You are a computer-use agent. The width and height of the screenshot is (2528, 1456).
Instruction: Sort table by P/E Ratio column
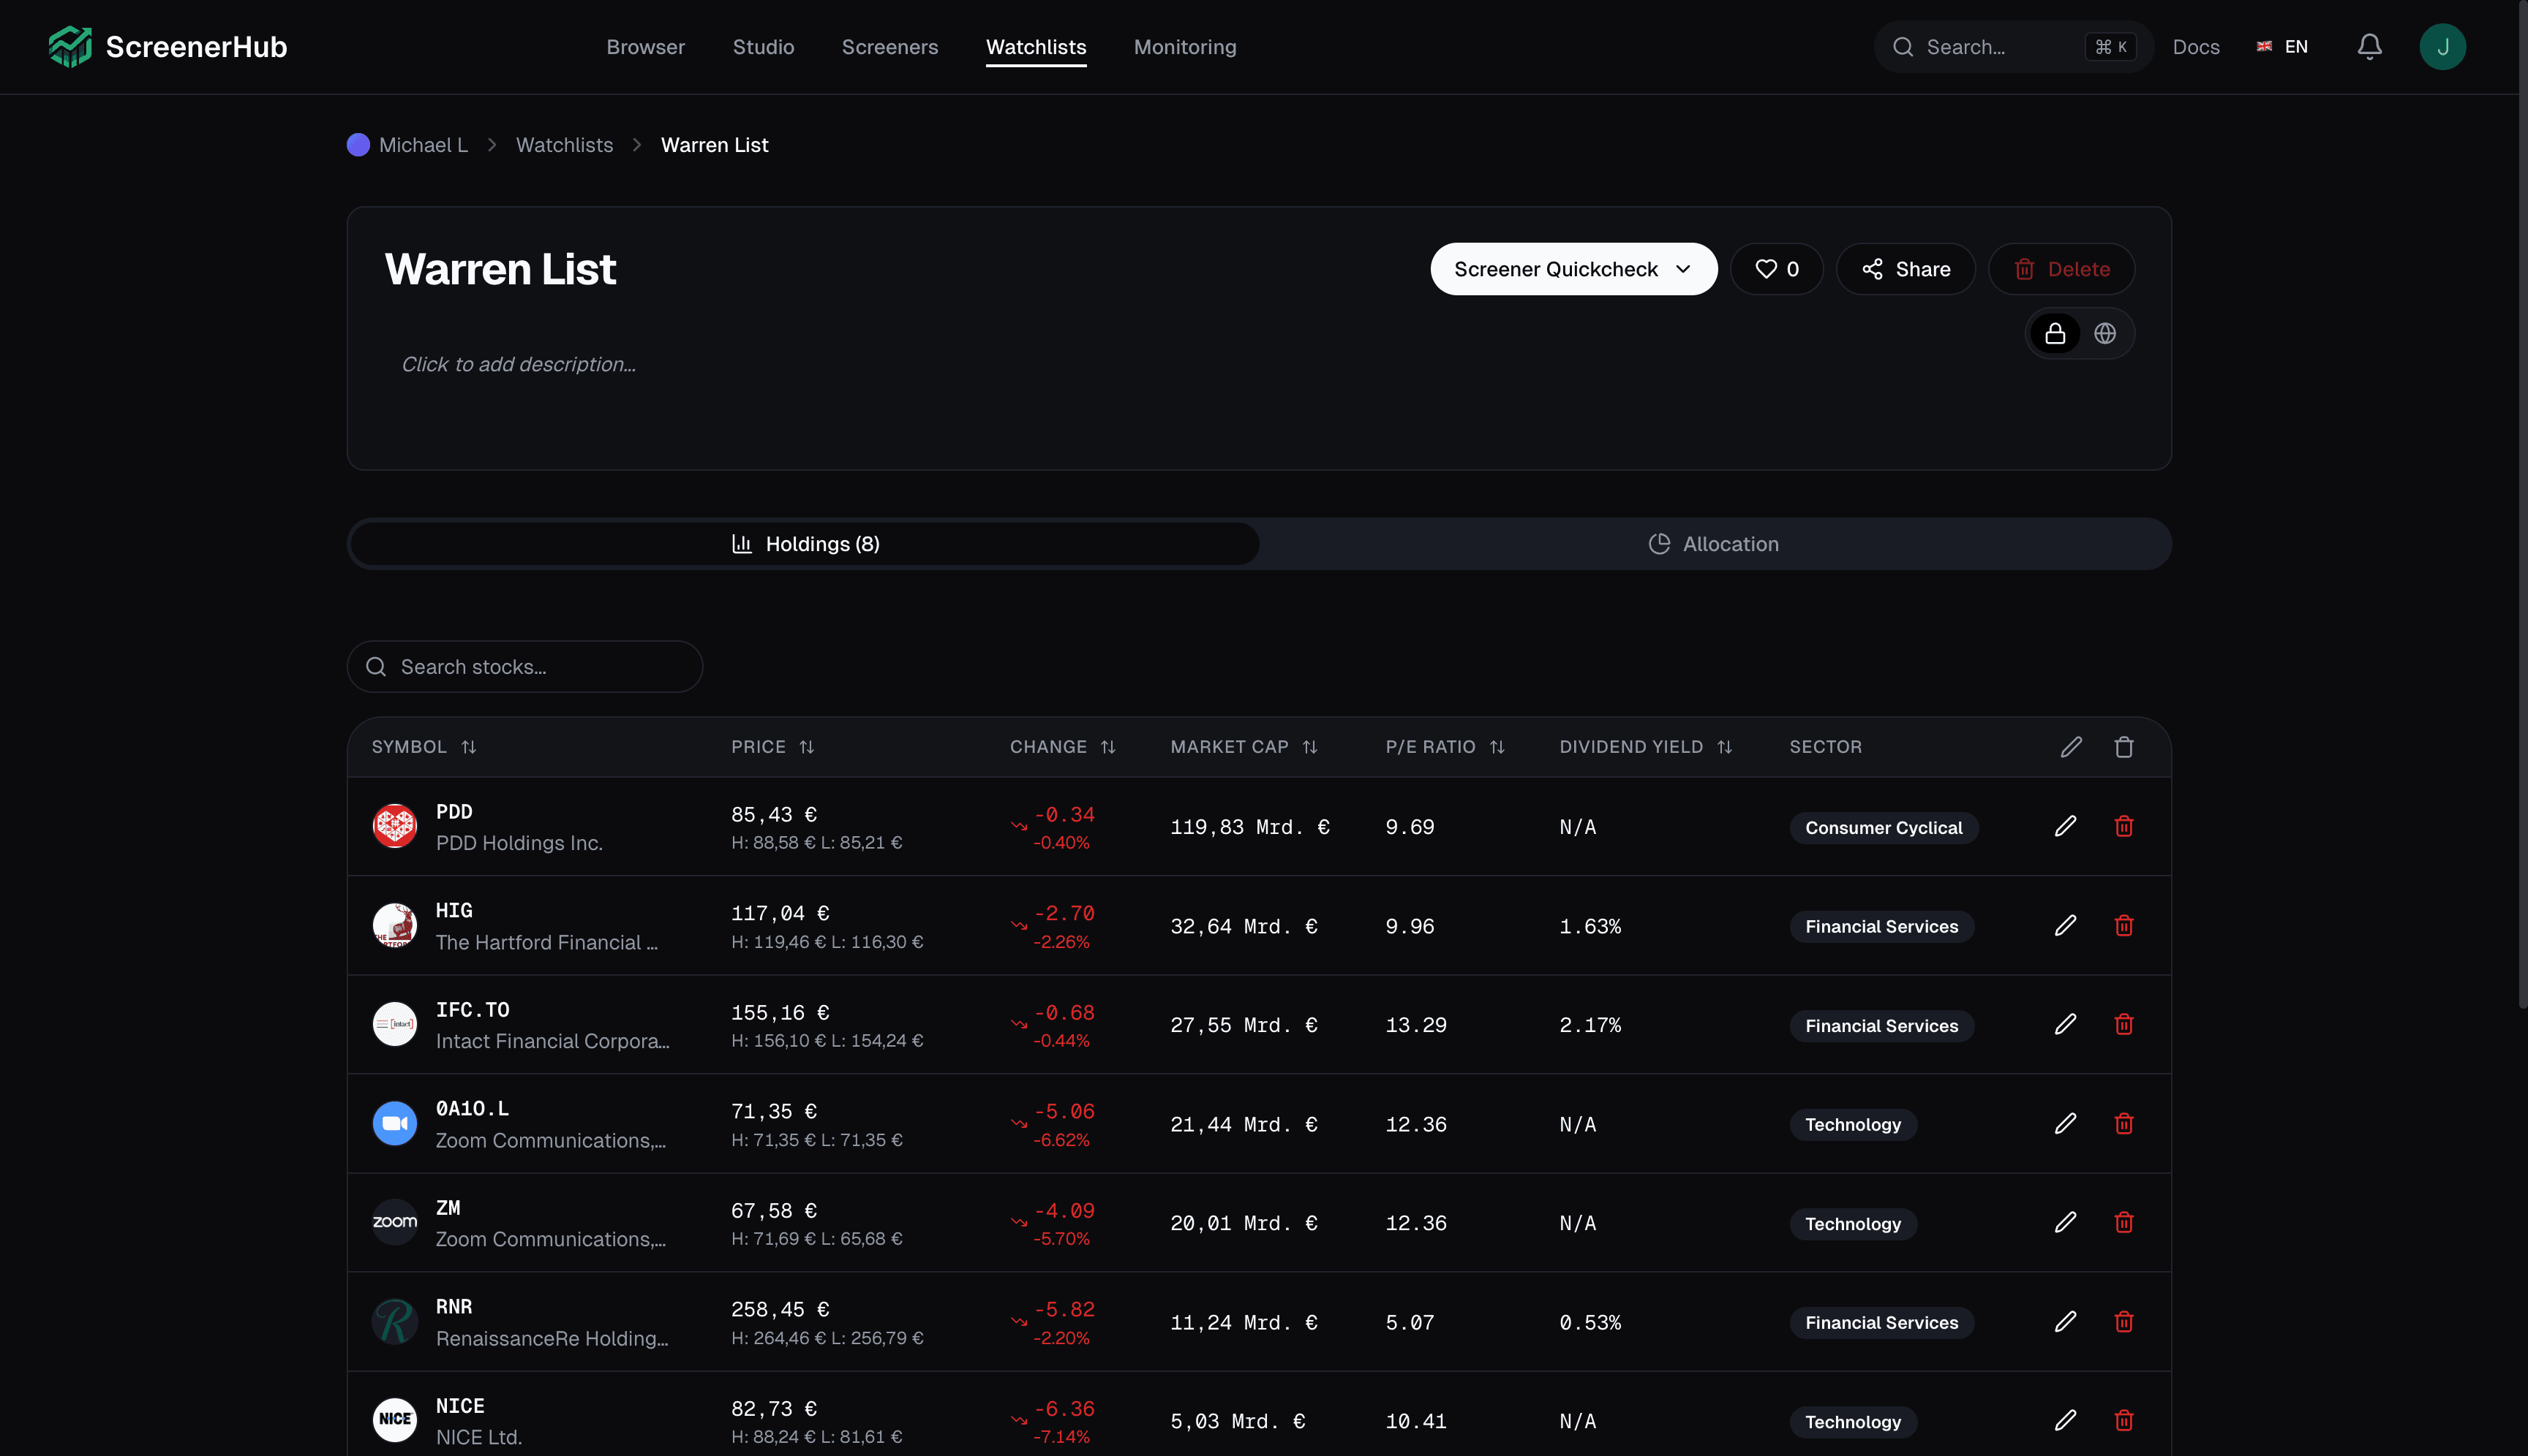[1445, 747]
